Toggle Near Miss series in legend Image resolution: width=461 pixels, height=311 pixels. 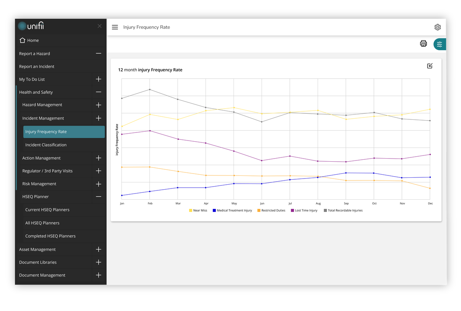point(198,210)
